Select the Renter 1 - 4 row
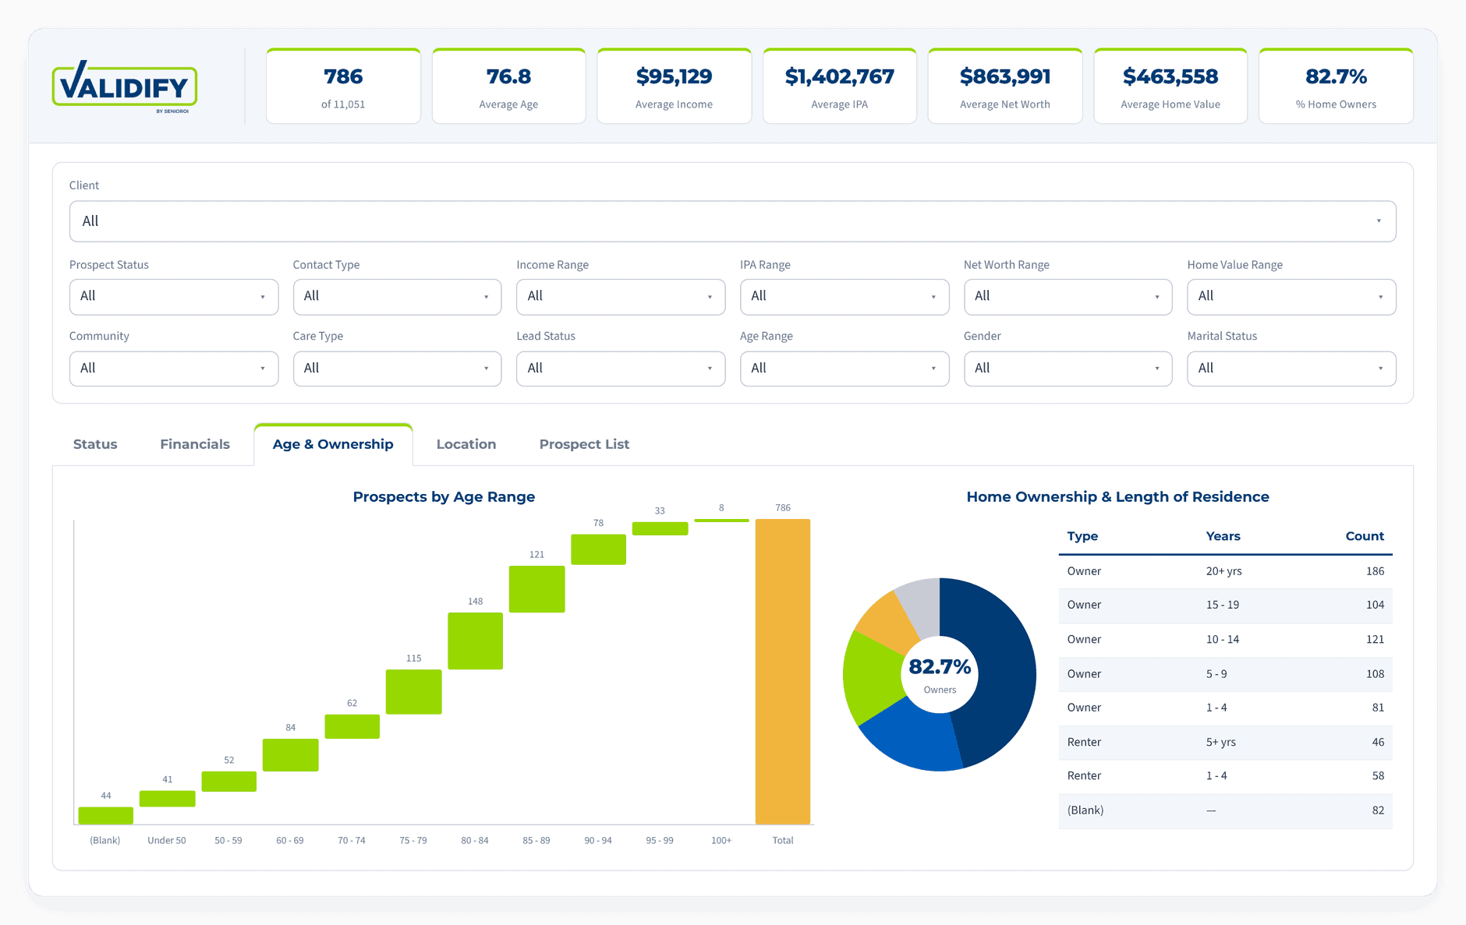 pyautogui.click(x=1225, y=776)
